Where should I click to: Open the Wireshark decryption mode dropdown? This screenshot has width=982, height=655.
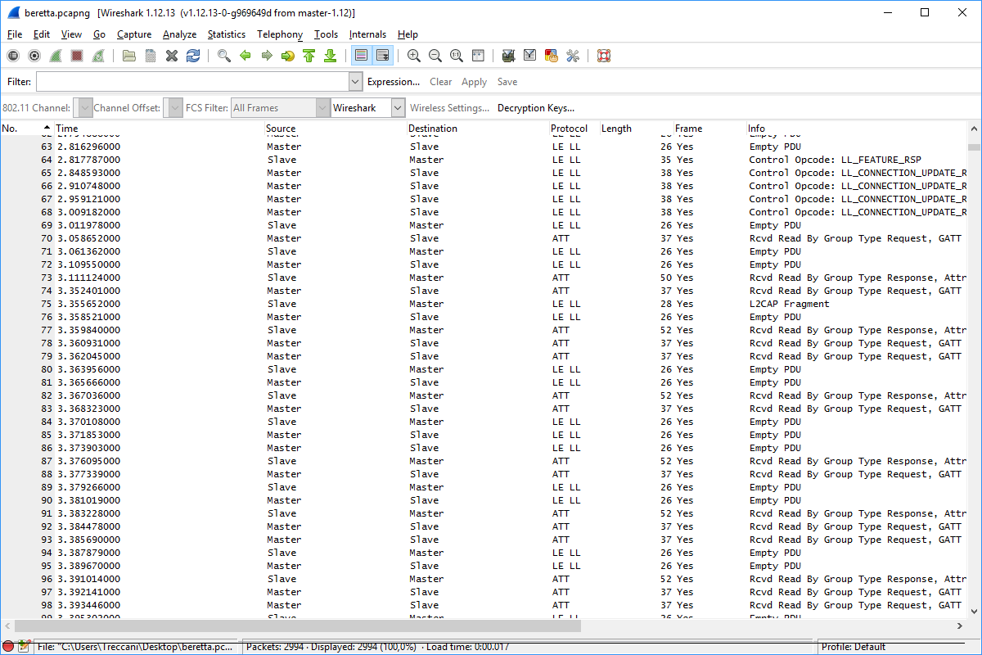tap(368, 108)
